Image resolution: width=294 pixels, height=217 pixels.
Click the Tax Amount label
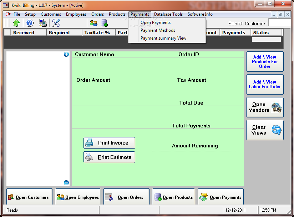tap(192, 80)
